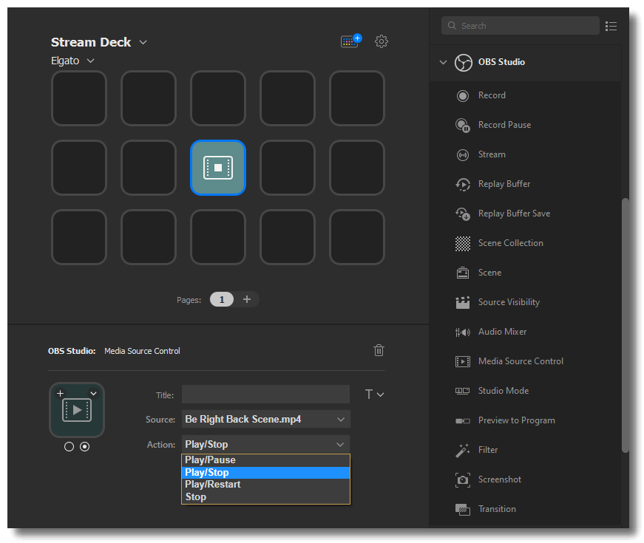Select the Media Source Control list icon
Viewport: 644px width, 543px height.
[462, 361]
